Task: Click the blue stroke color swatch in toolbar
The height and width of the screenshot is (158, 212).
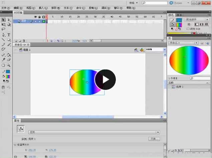Action: pyautogui.click(x=8, y=72)
